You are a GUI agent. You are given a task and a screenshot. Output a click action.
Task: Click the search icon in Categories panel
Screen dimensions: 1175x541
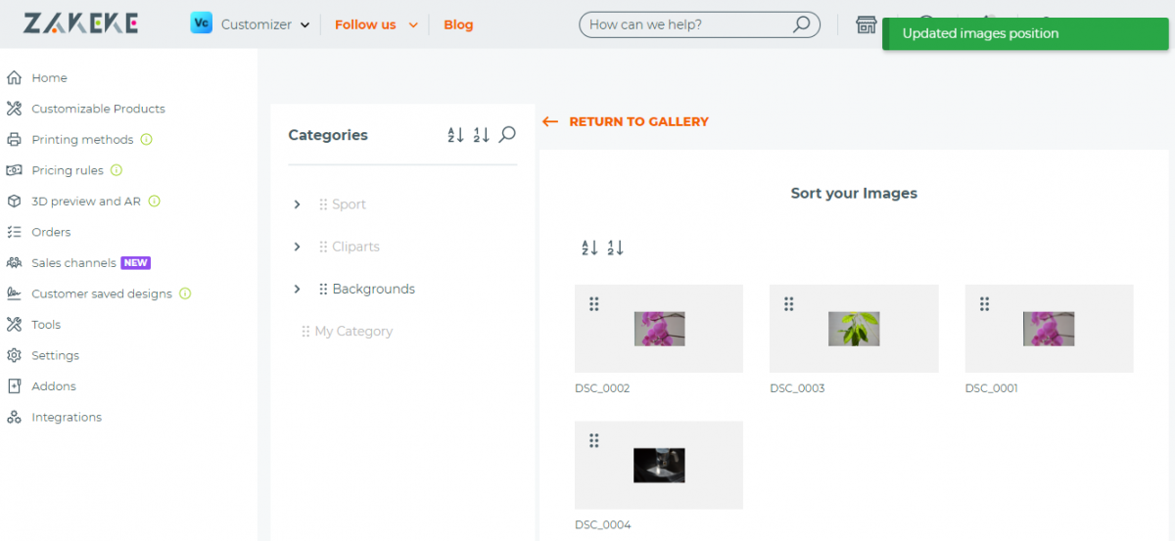click(x=507, y=135)
